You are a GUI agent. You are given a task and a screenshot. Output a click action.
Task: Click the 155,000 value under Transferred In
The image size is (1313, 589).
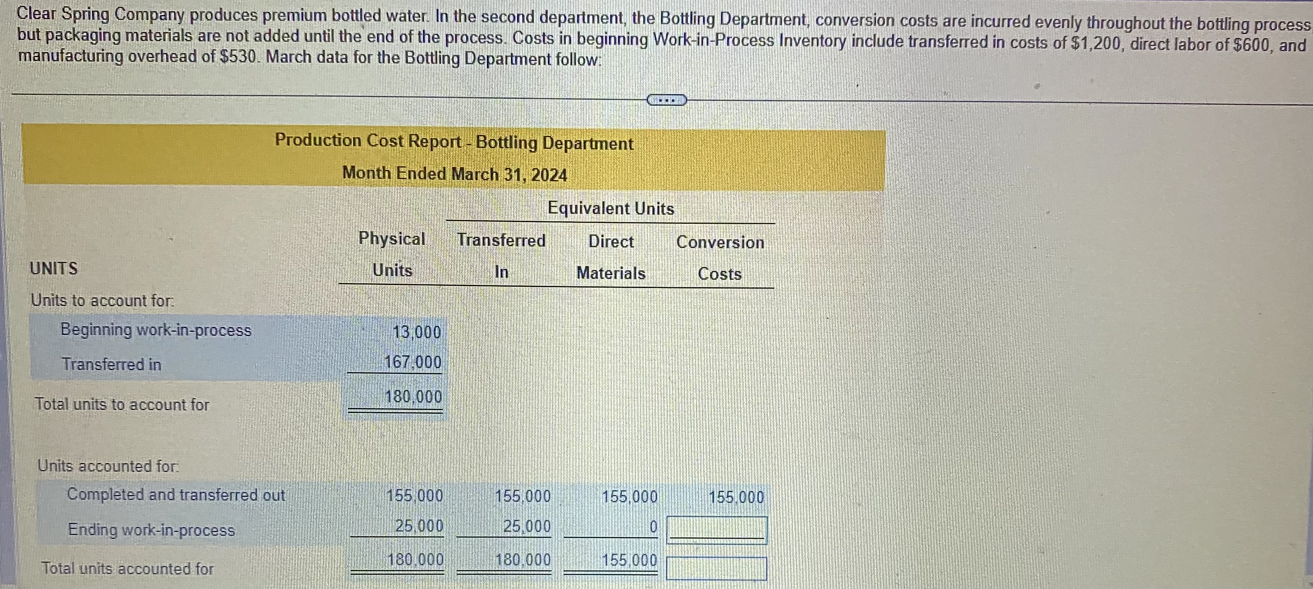[522, 496]
